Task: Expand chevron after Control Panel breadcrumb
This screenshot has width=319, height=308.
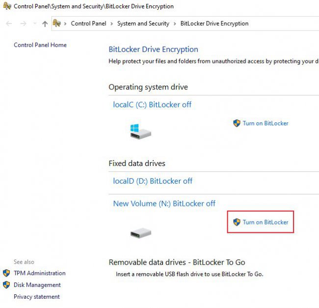Action: point(112,24)
